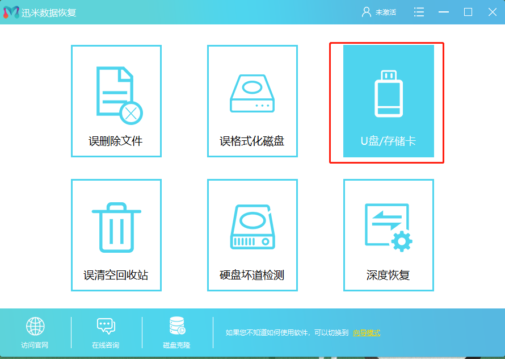The width and height of the screenshot is (505, 359).
Task: Switch to 向导模式 wizard mode
Action: pos(366,333)
